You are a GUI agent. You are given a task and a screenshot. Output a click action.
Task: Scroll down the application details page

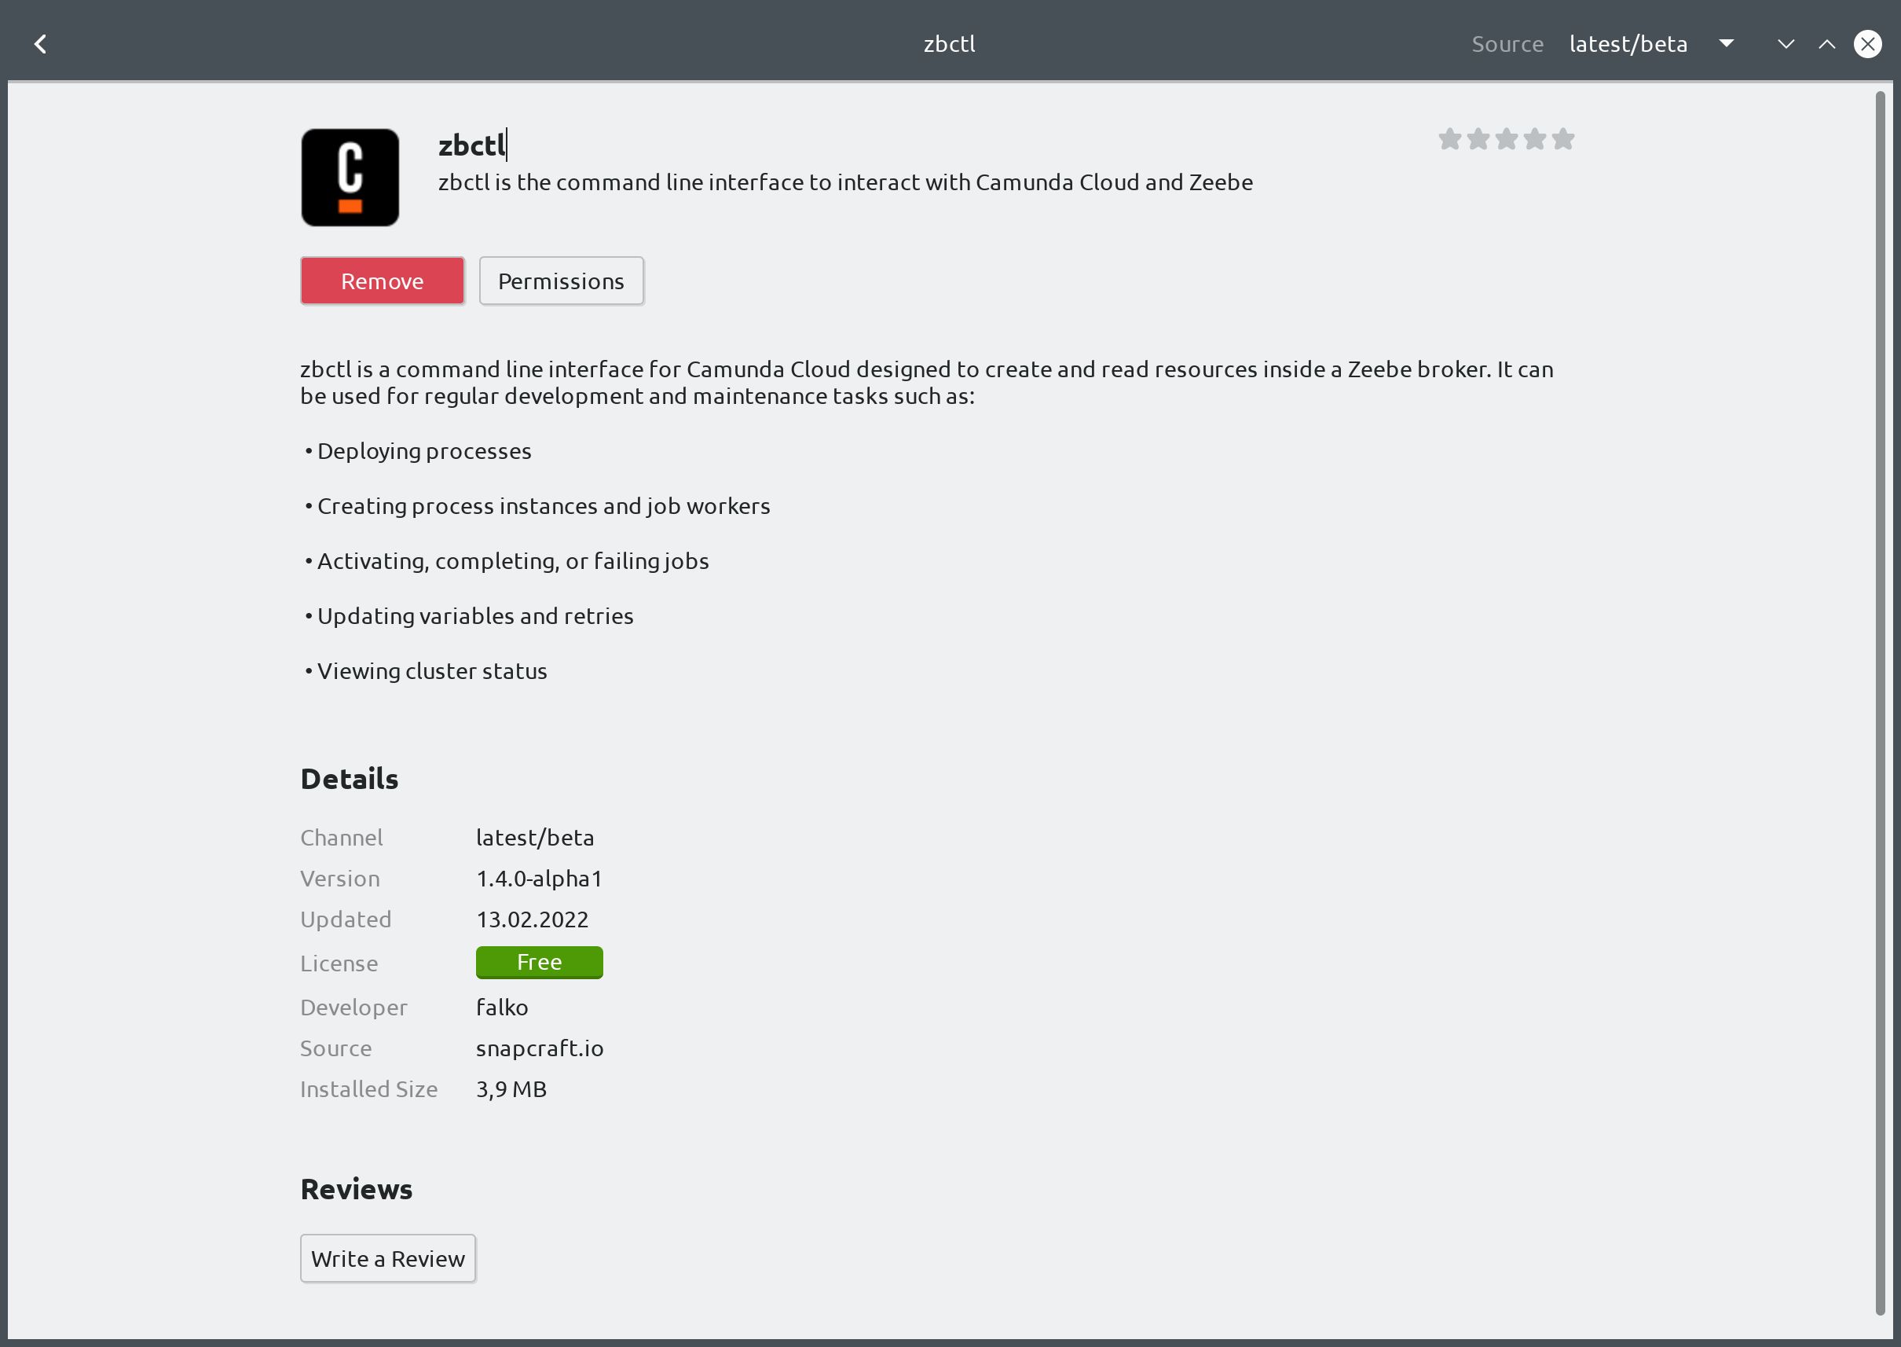1785,42
